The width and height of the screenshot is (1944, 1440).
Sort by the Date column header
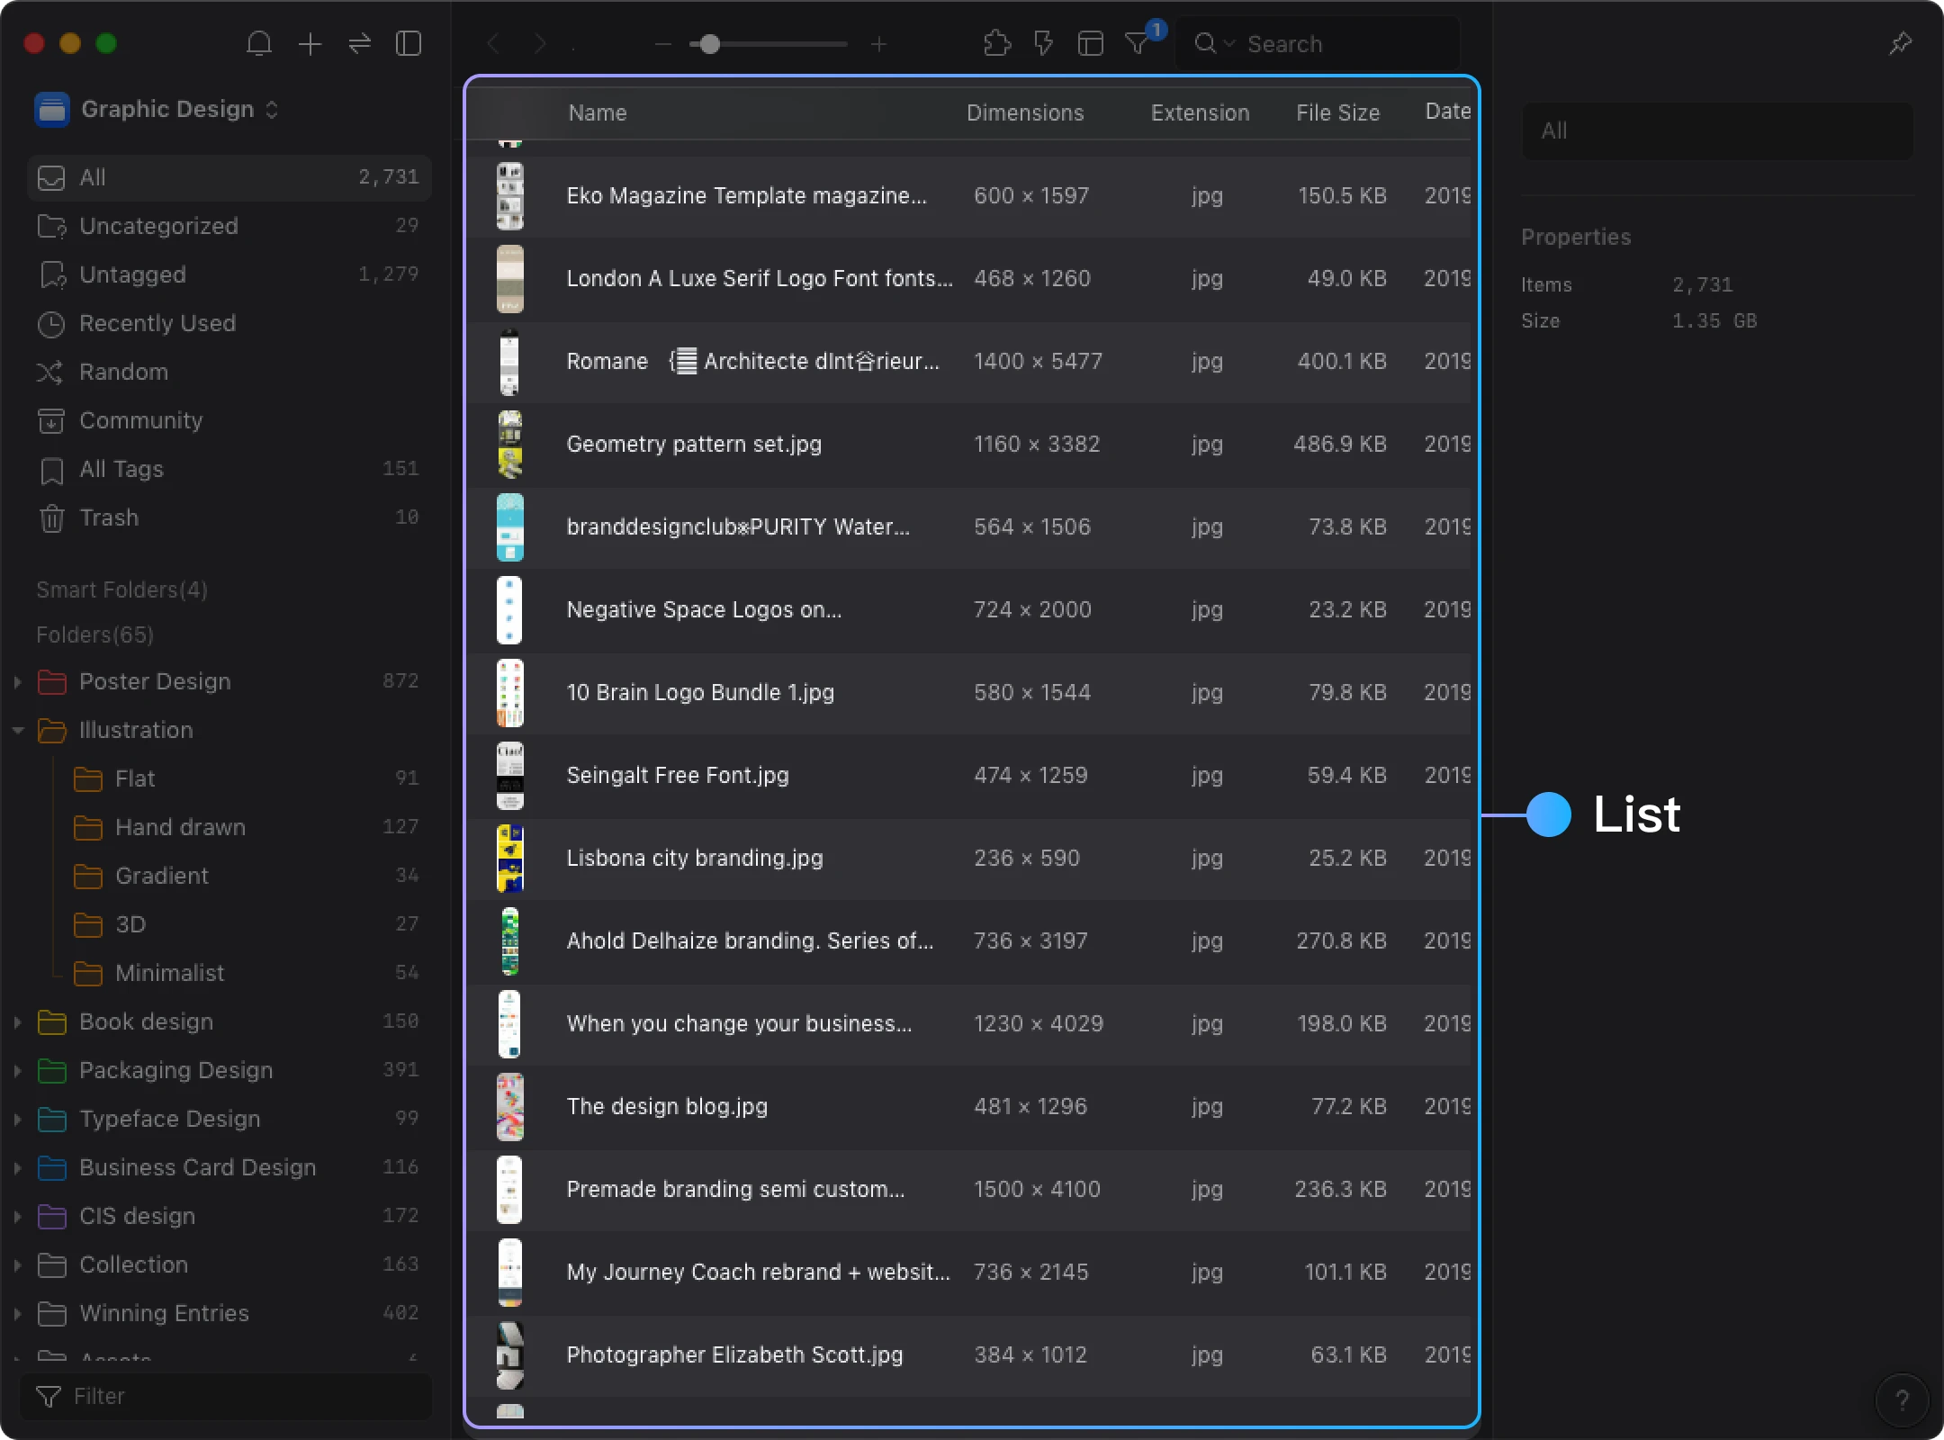1447,112
